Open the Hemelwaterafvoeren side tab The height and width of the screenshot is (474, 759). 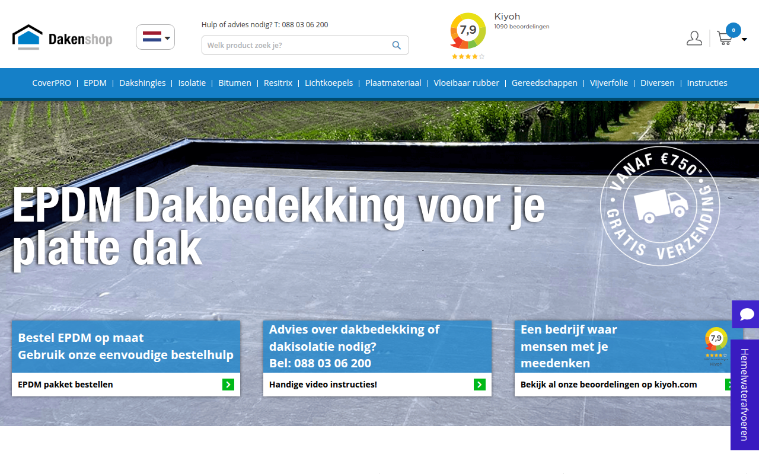click(x=745, y=395)
